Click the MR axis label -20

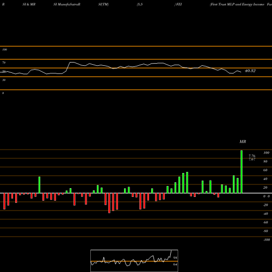pyautogui.click(x=265, y=205)
